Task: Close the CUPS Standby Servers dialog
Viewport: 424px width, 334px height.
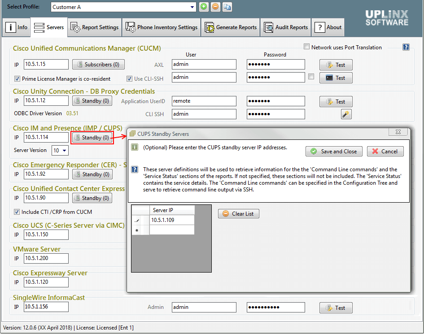Action: pyautogui.click(x=398, y=132)
